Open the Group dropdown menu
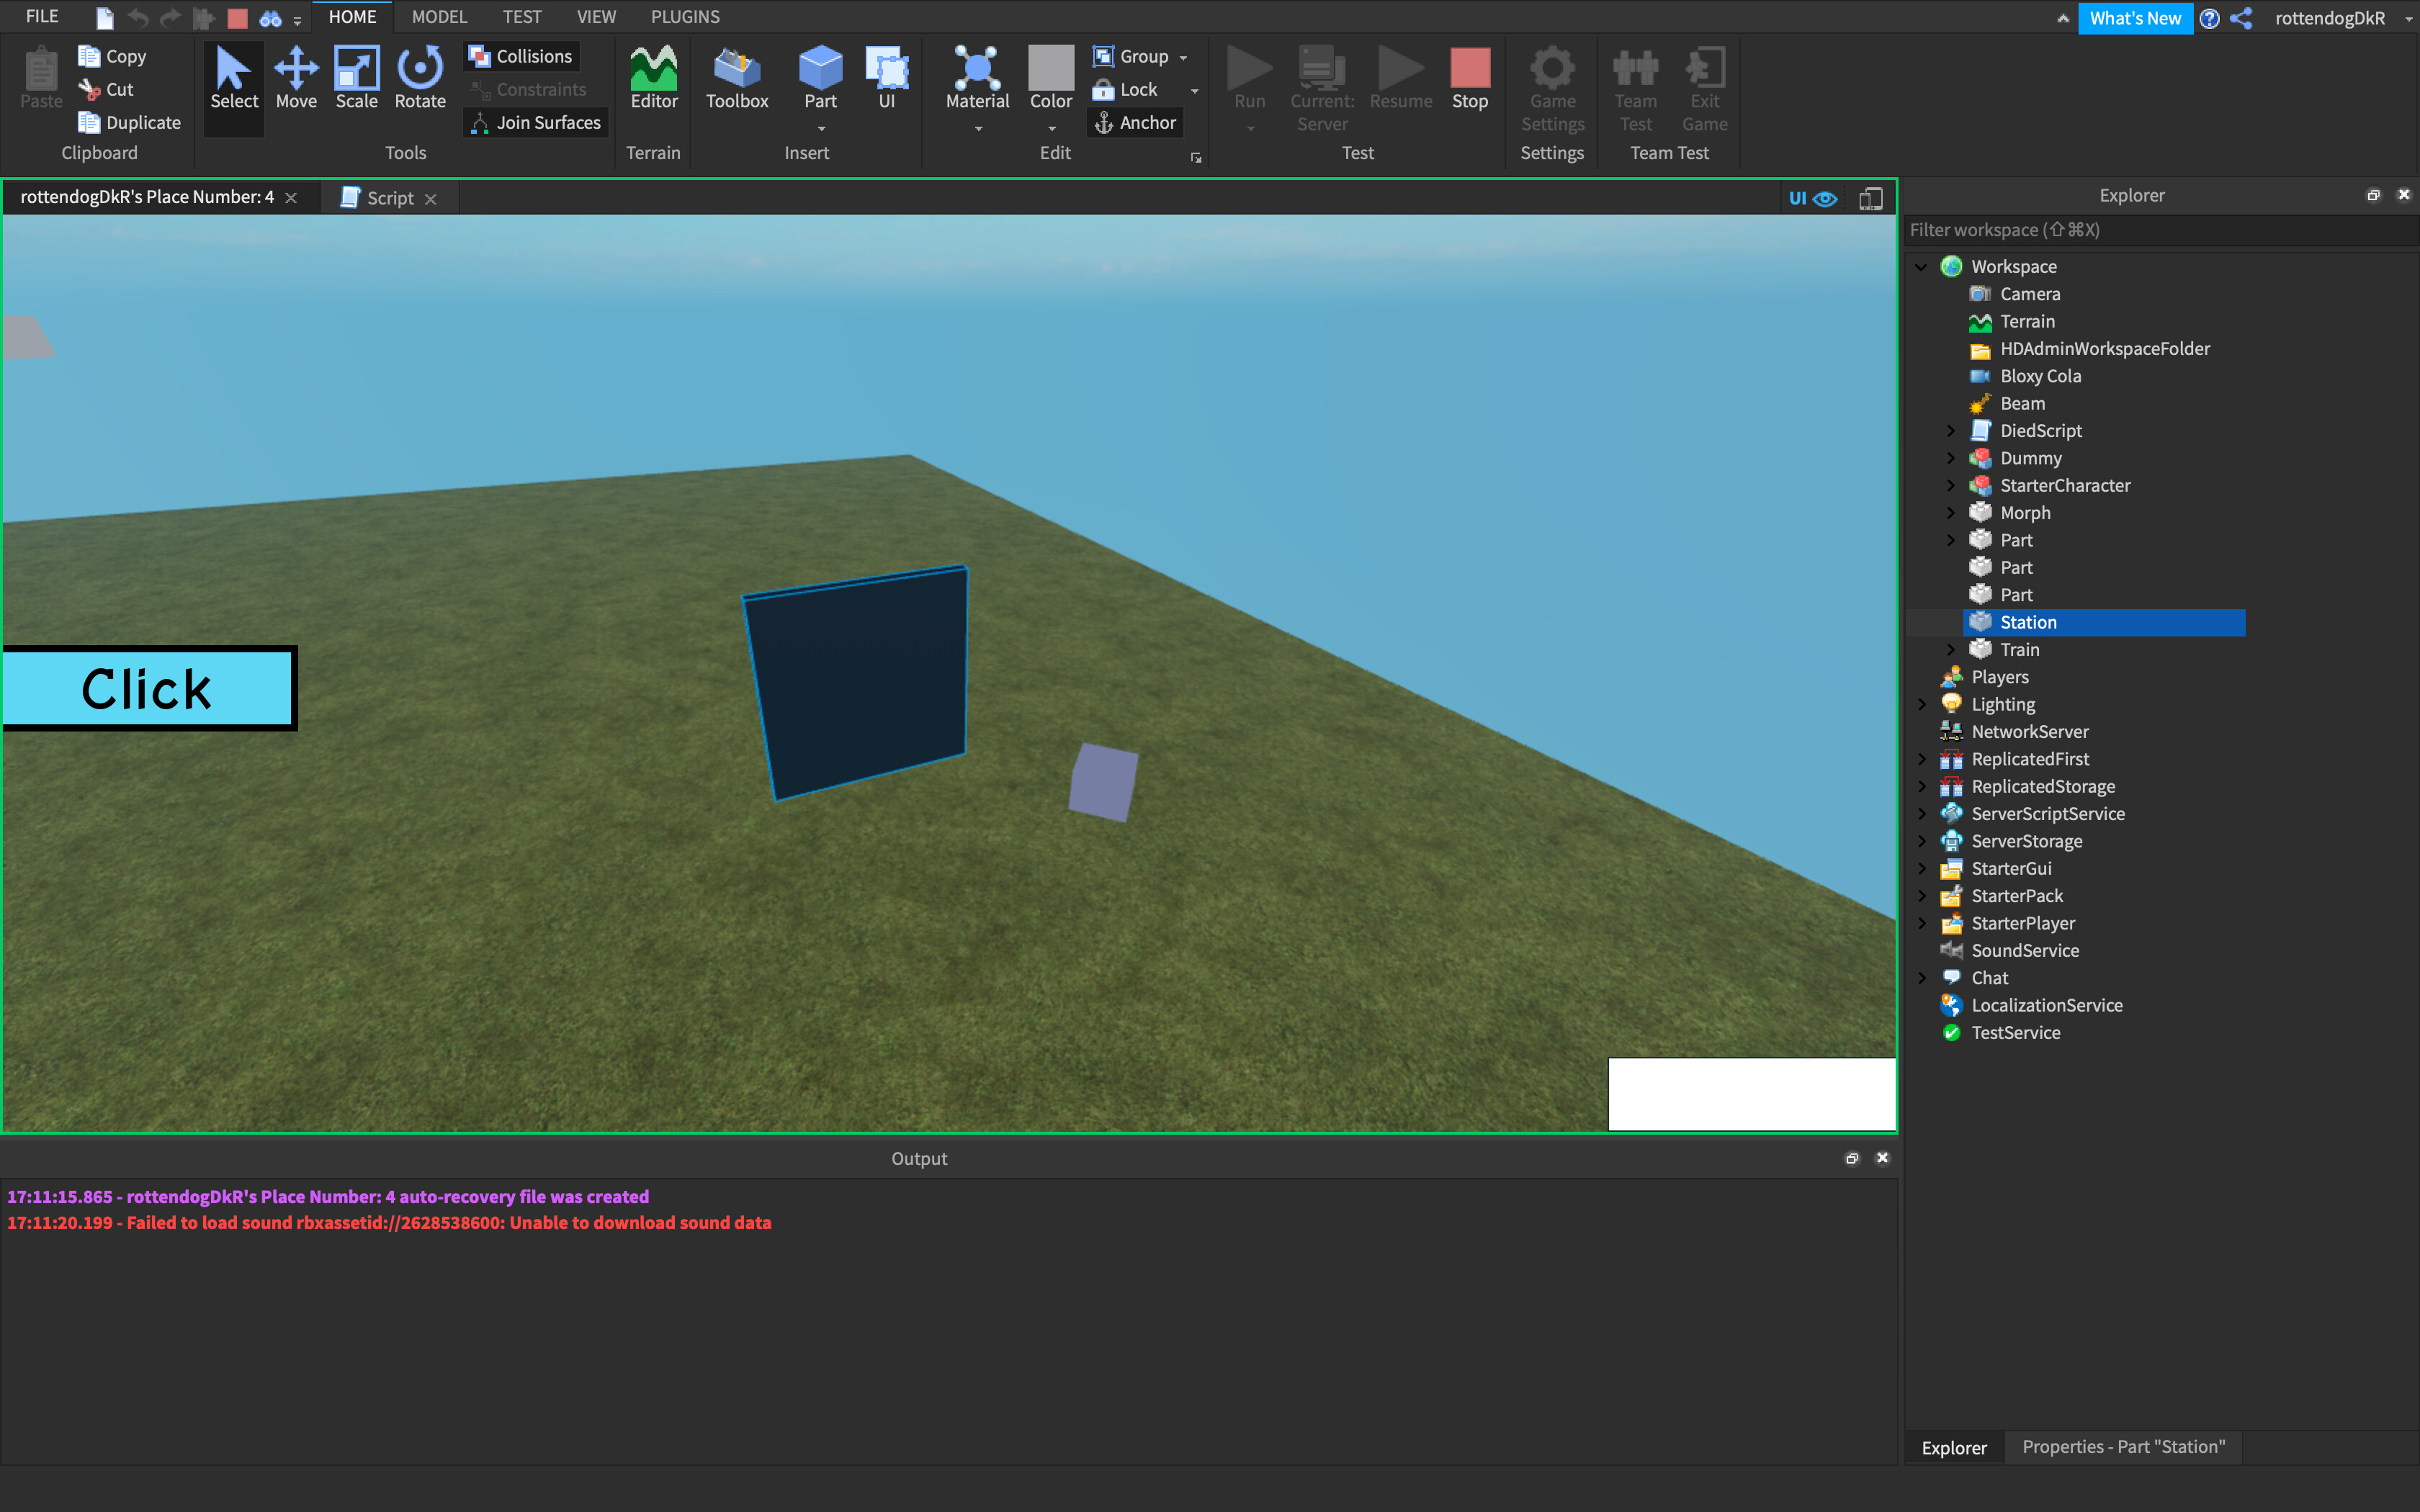This screenshot has width=2420, height=1512. (x=1182, y=56)
